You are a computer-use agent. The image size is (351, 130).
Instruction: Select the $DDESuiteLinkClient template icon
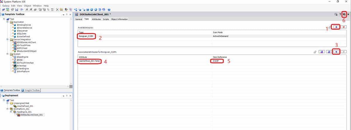click(15, 42)
